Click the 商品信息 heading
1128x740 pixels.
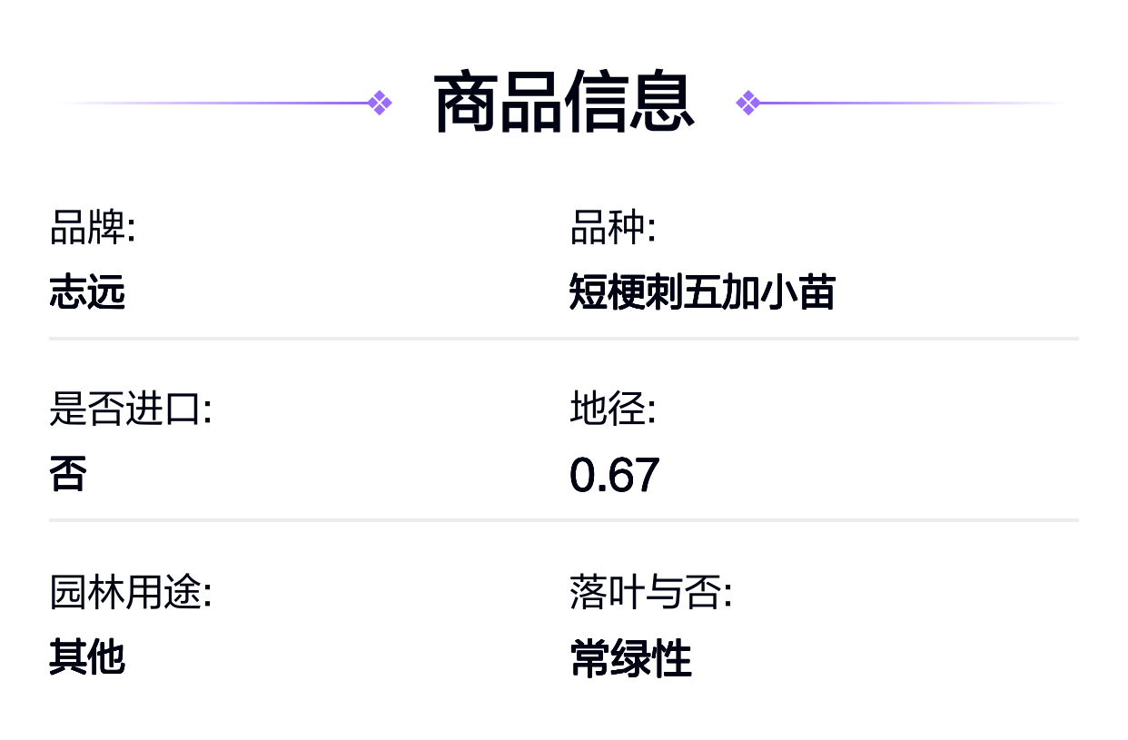click(x=564, y=103)
